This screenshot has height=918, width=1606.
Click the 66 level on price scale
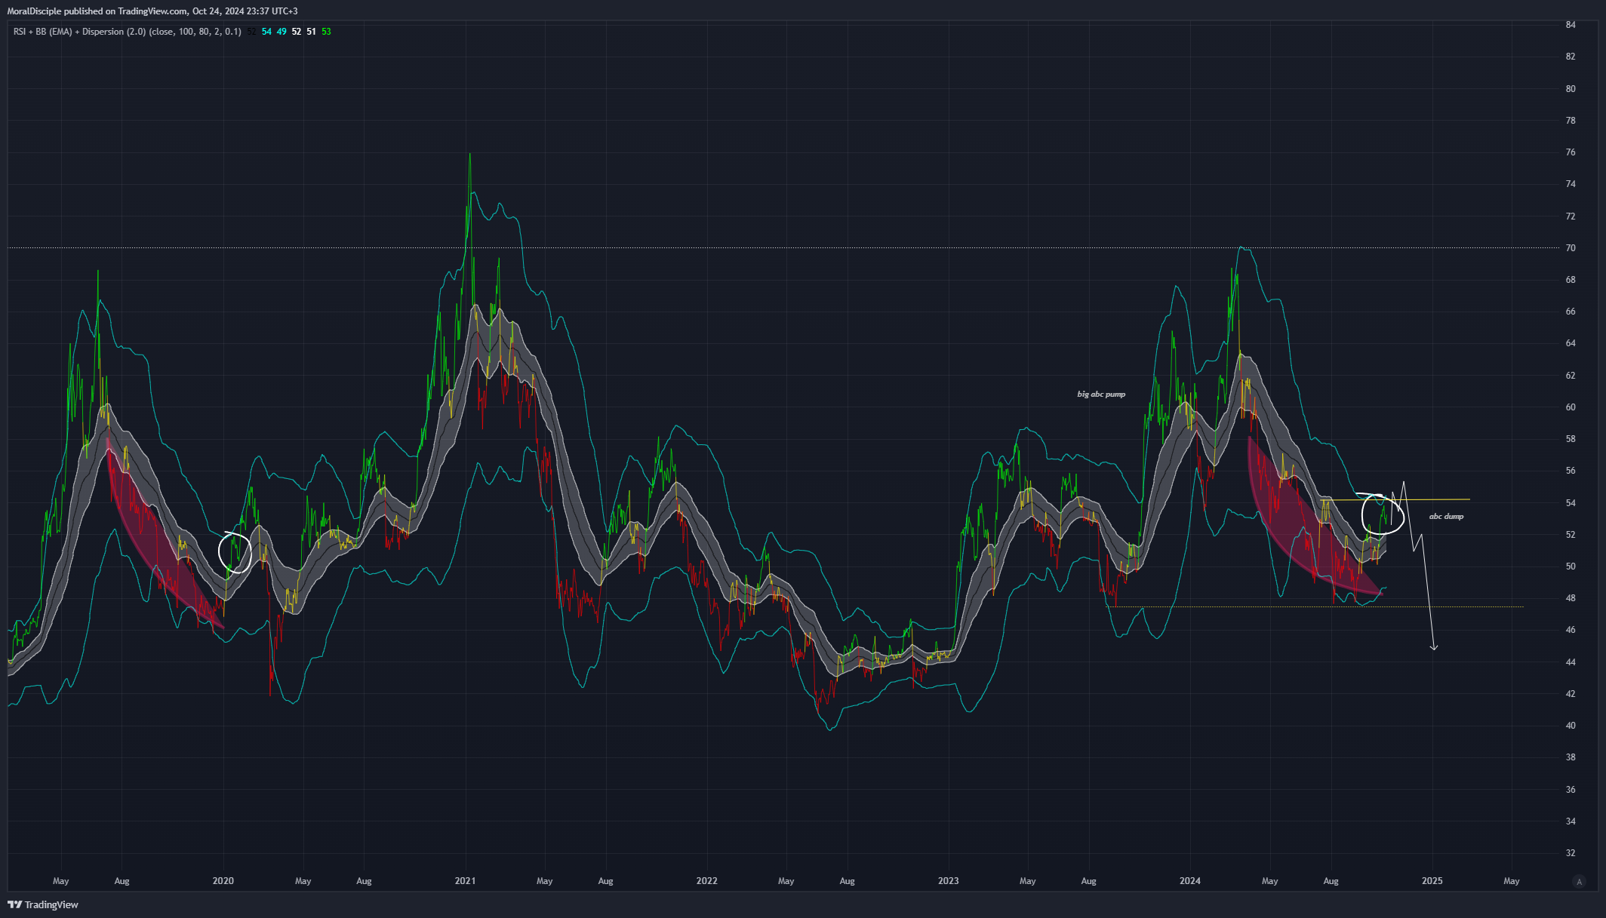[1571, 312]
